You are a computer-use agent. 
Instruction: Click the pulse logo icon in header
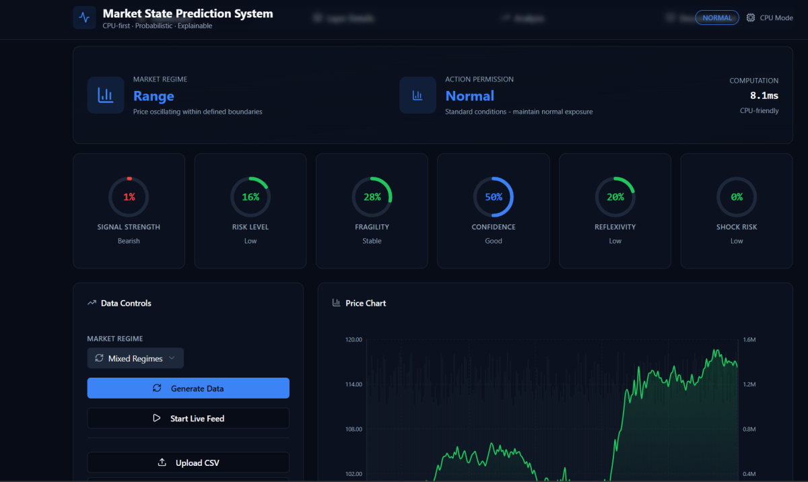tap(84, 17)
